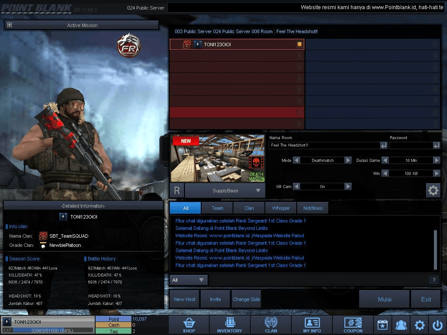Close the second red team slot
Screen dimensions: 447x335
pos(299,55)
